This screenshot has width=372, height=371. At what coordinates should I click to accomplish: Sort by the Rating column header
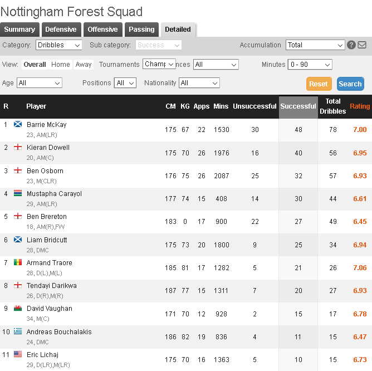point(360,106)
